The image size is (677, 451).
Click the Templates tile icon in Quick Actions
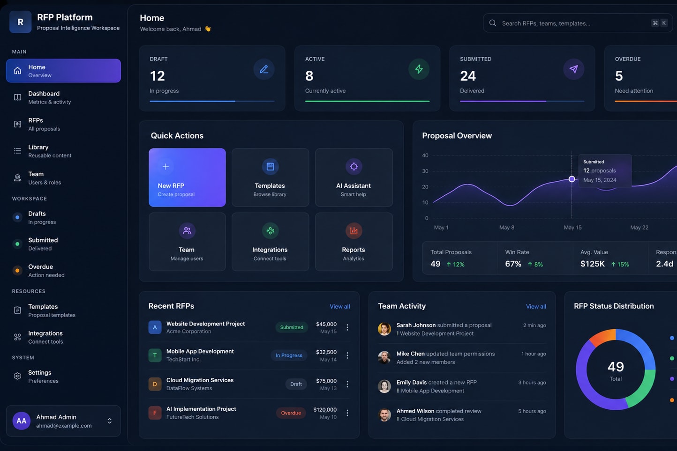tap(270, 166)
